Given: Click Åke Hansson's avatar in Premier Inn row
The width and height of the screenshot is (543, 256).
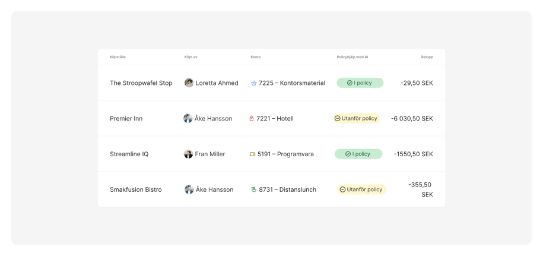Looking at the screenshot, I should (188, 119).
